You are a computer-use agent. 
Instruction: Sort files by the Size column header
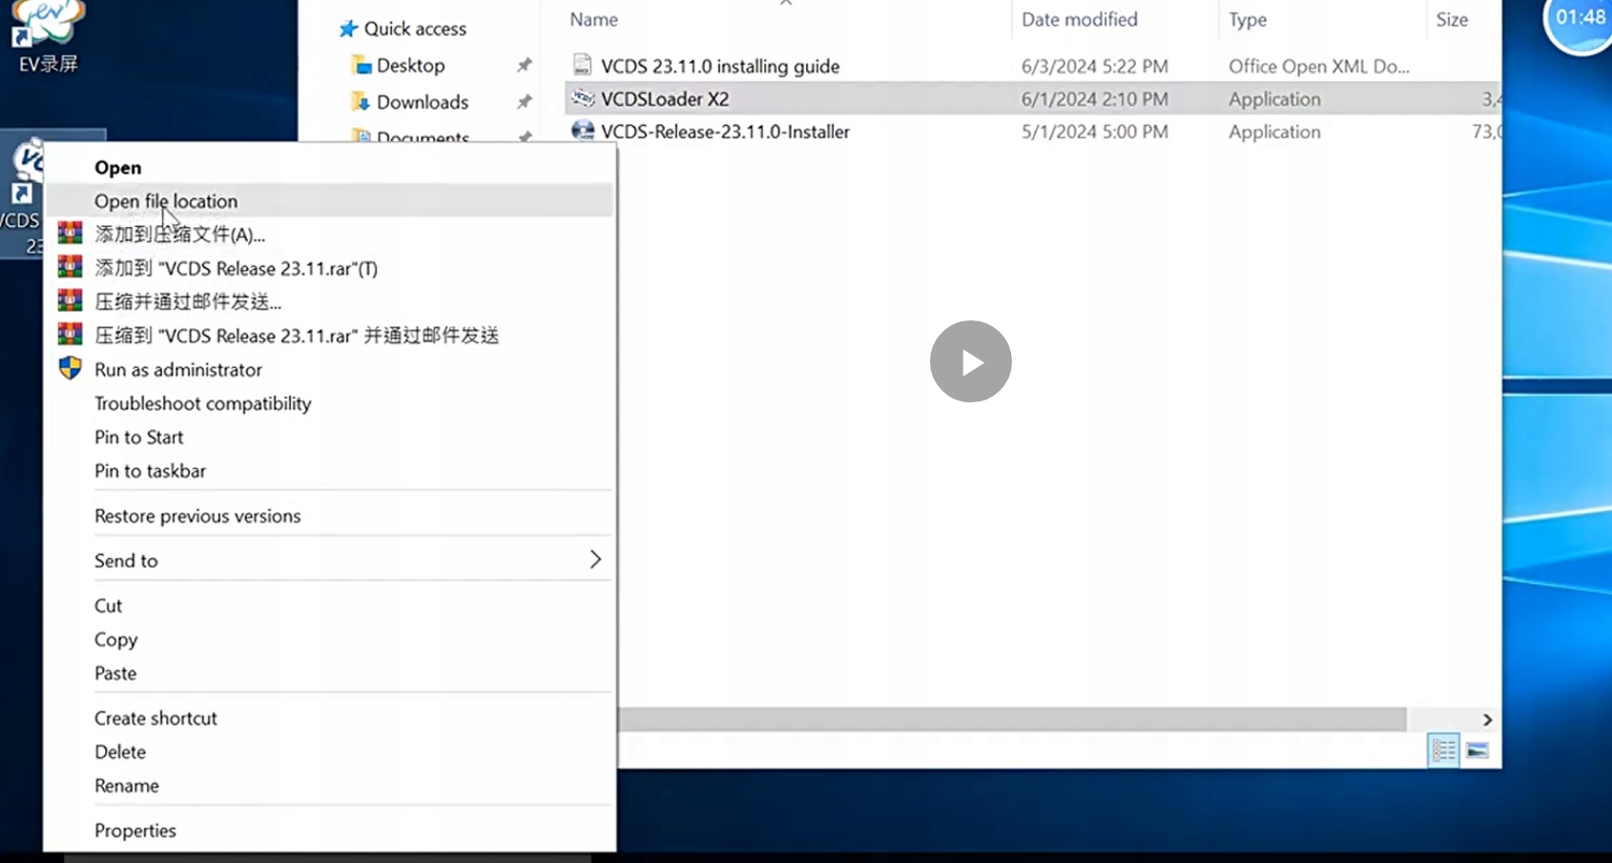point(1451,19)
